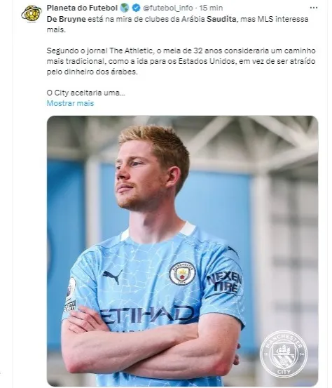Click the truncated line O City aceitaria uma

[x=86, y=93]
